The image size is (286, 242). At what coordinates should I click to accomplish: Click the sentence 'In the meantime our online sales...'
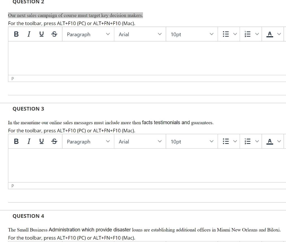(111, 123)
